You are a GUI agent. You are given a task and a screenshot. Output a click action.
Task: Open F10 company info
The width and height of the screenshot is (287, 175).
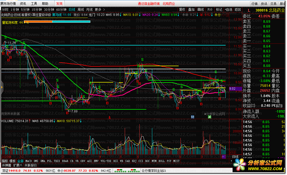pyautogui.click(x=210, y=9)
